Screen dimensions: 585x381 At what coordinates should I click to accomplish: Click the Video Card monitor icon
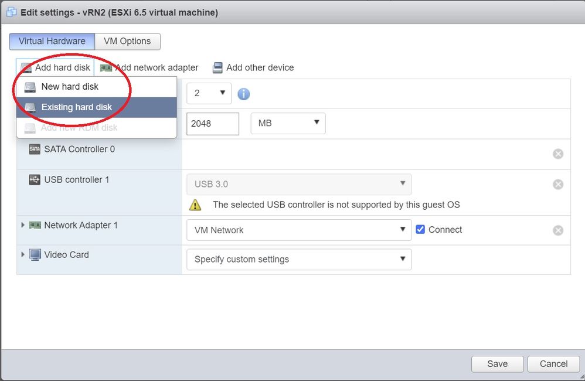pyautogui.click(x=35, y=255)
